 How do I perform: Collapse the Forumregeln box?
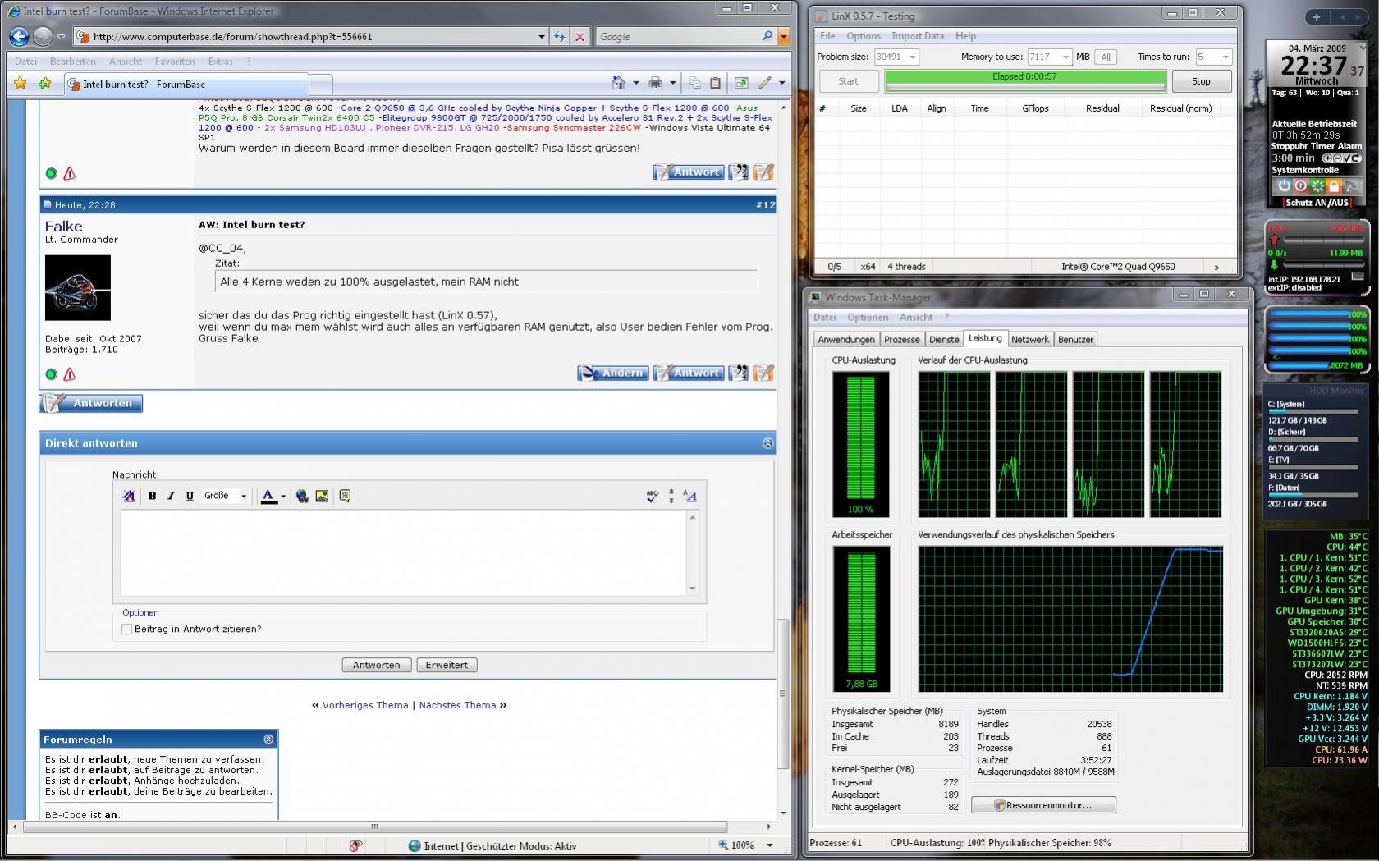pos(268,739)
